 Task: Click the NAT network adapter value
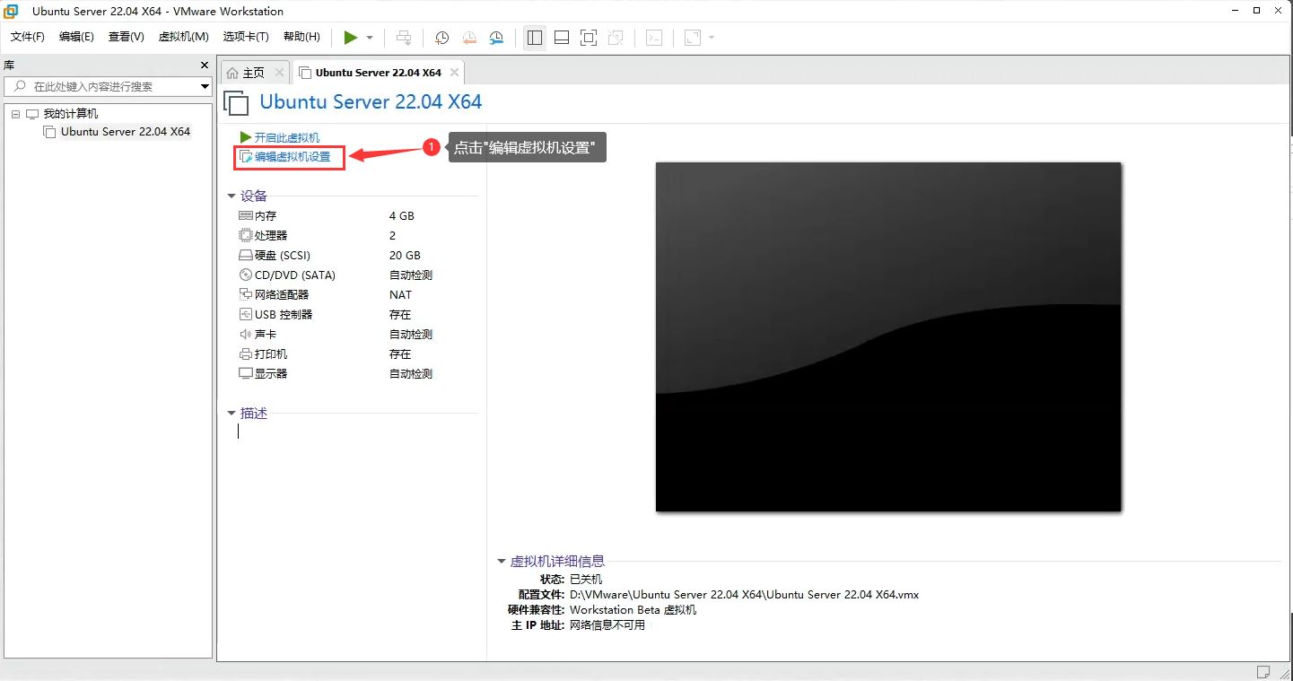pos(401,295)
